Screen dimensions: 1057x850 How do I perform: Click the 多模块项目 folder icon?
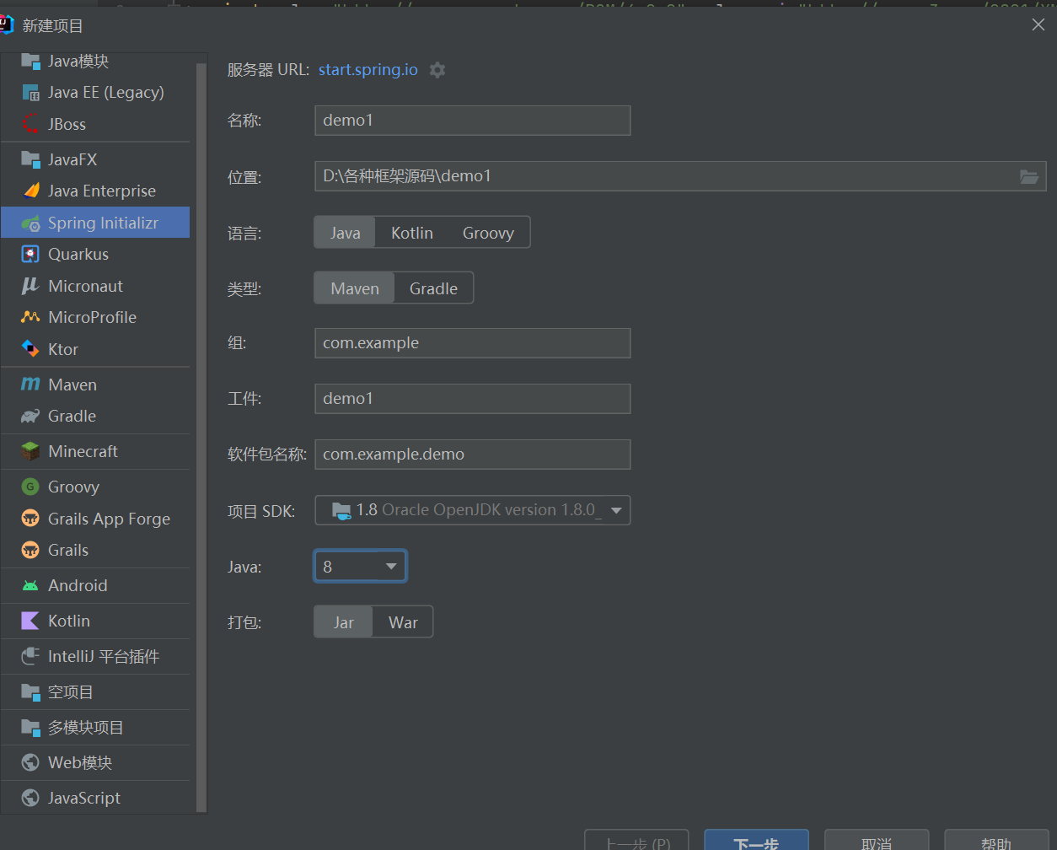pyautogui.click(x=31, y=727)
